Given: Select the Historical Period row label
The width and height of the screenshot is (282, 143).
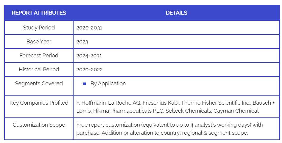Looking at the screenshot, I should pyautogui.click(x=39, y=70).
